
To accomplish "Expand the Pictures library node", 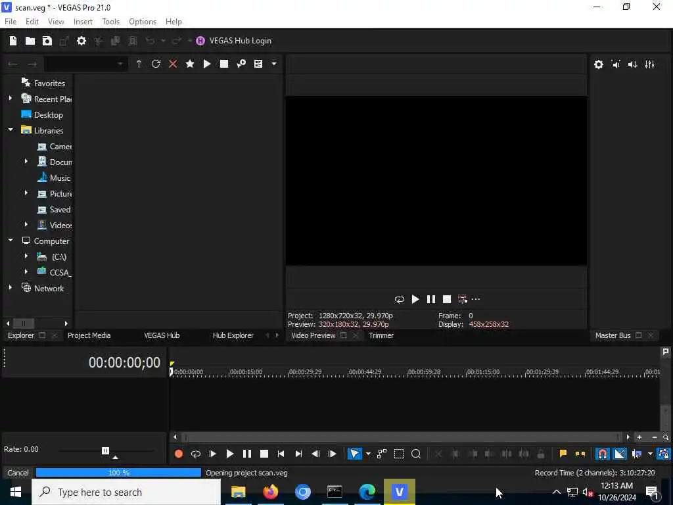I will [26, 193].
